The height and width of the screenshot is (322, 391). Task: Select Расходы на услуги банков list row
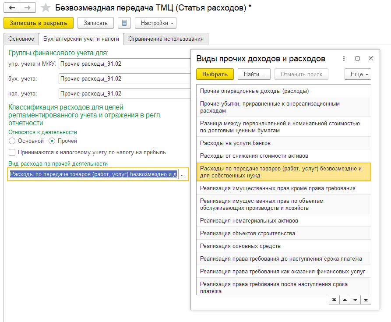click(235, 143)
